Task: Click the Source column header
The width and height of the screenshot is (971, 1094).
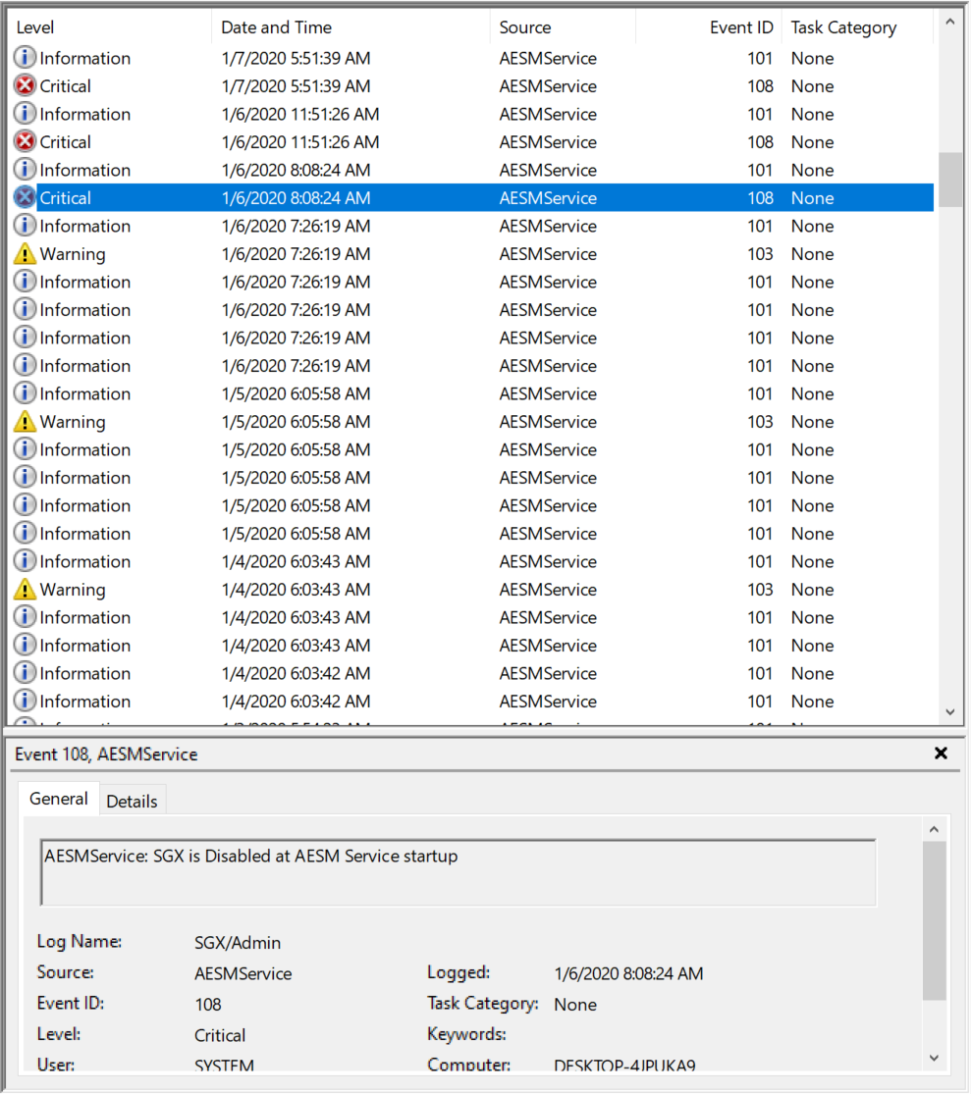Action: tap(563, 27)
